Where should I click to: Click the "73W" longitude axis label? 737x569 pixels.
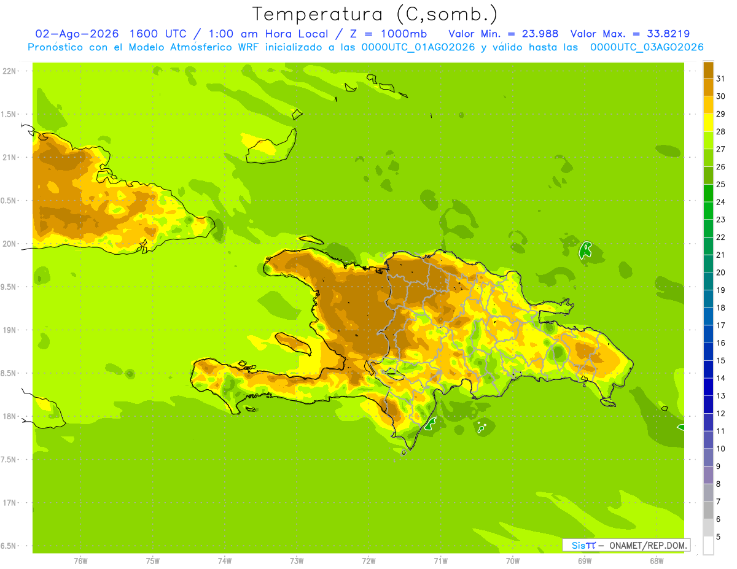point(297,560)
